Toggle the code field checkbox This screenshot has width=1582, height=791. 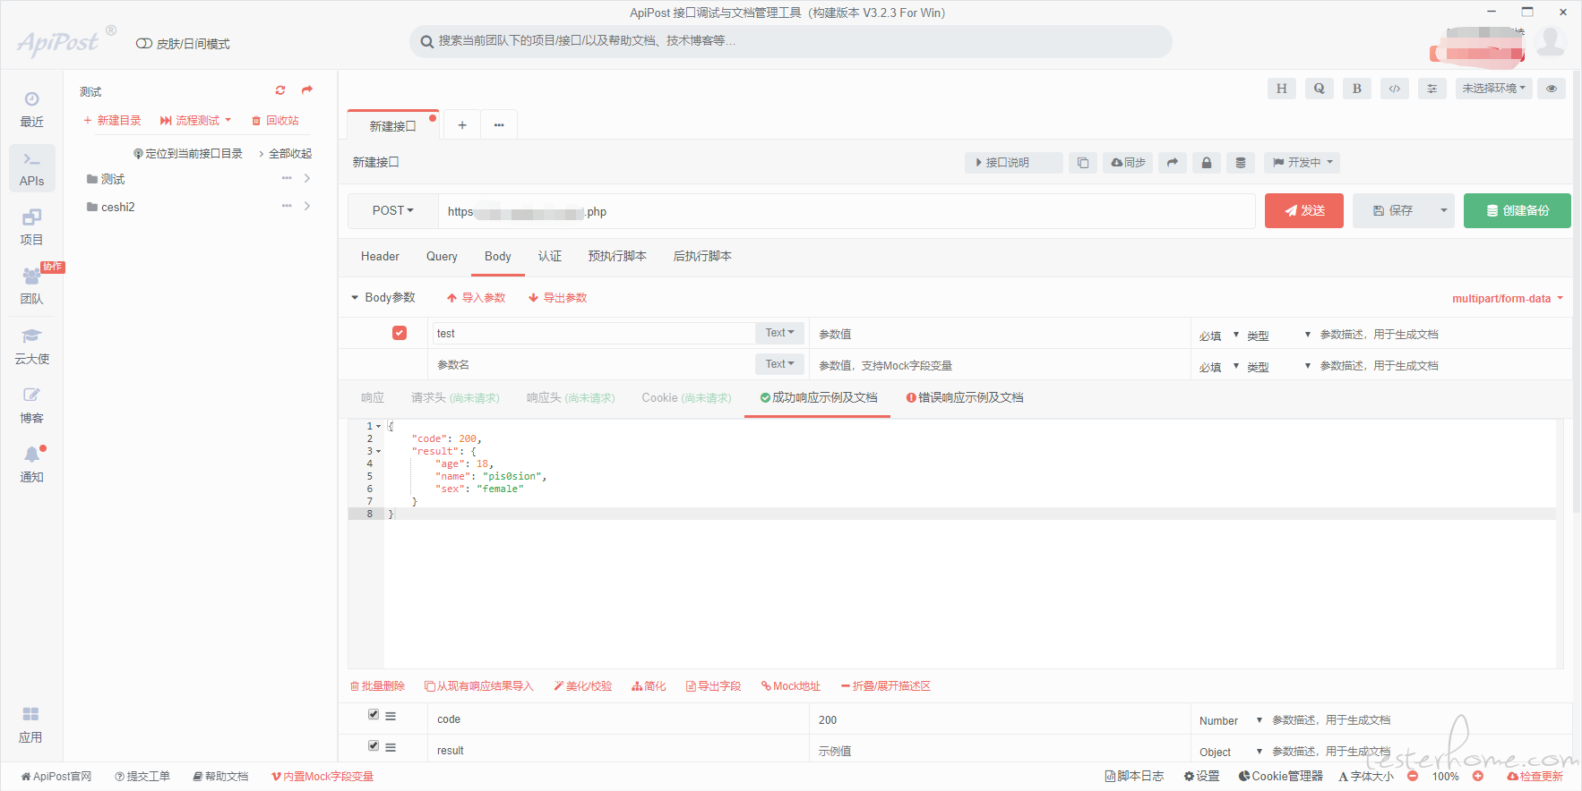click(374, 714)
